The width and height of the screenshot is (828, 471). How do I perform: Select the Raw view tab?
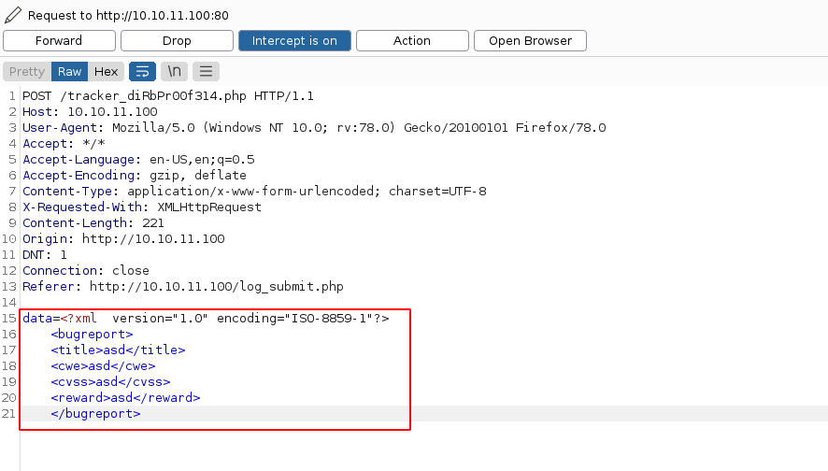click(69, 71)
